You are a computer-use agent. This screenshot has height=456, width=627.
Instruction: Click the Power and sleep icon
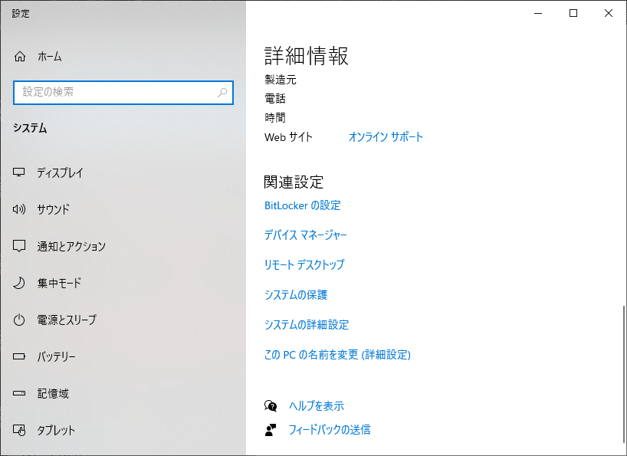(19, 320)
